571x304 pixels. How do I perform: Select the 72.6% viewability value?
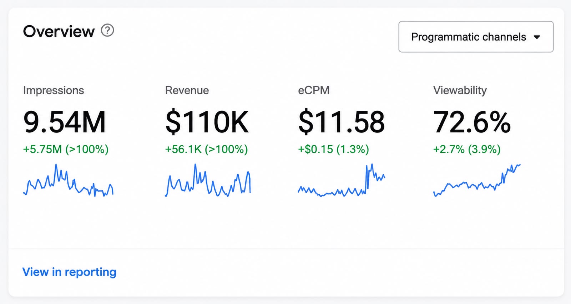pos(472,122)
